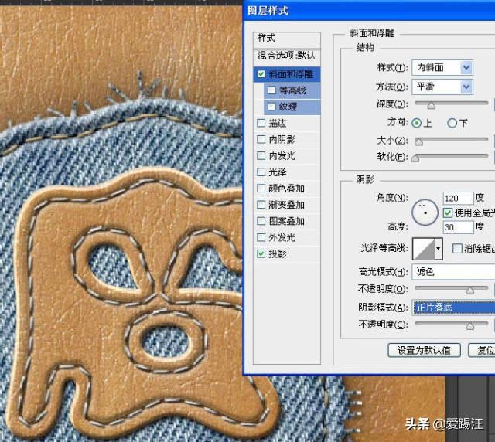Image resolution: width=495 pixels, height=442 pixels.
Task: Click the 高度 altitude value field
Action: tap(459, 227)
